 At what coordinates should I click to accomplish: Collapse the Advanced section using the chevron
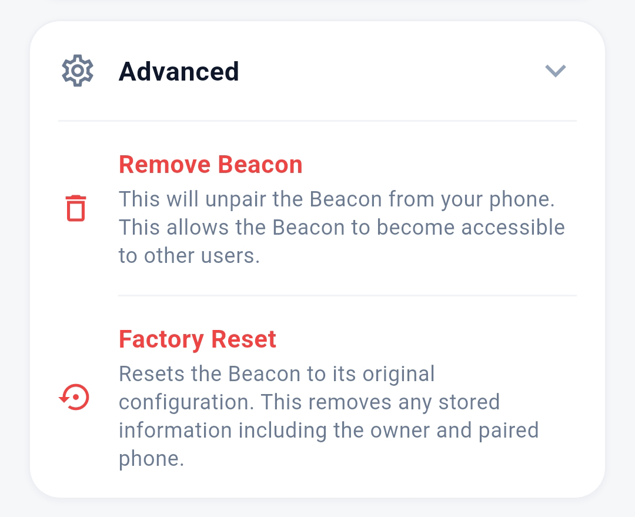tap(555, 71)
